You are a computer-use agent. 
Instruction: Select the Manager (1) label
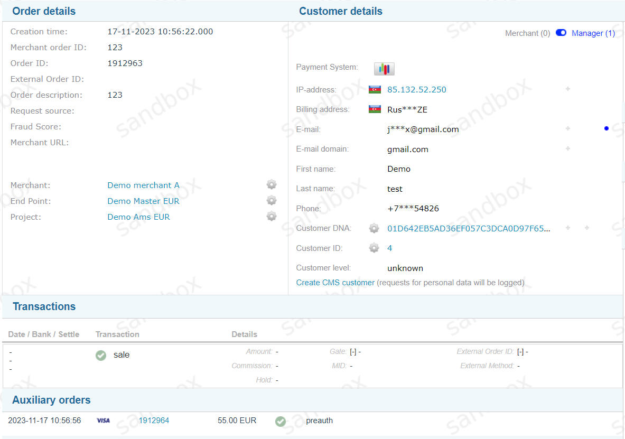tap(593, 33)
